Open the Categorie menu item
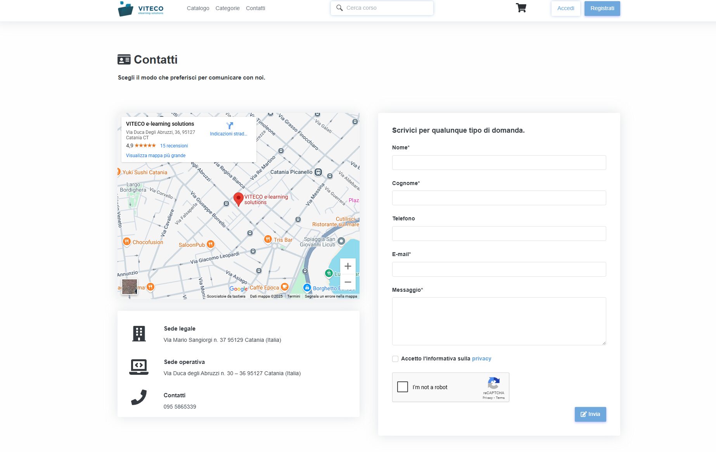 (x=227, y=8)
